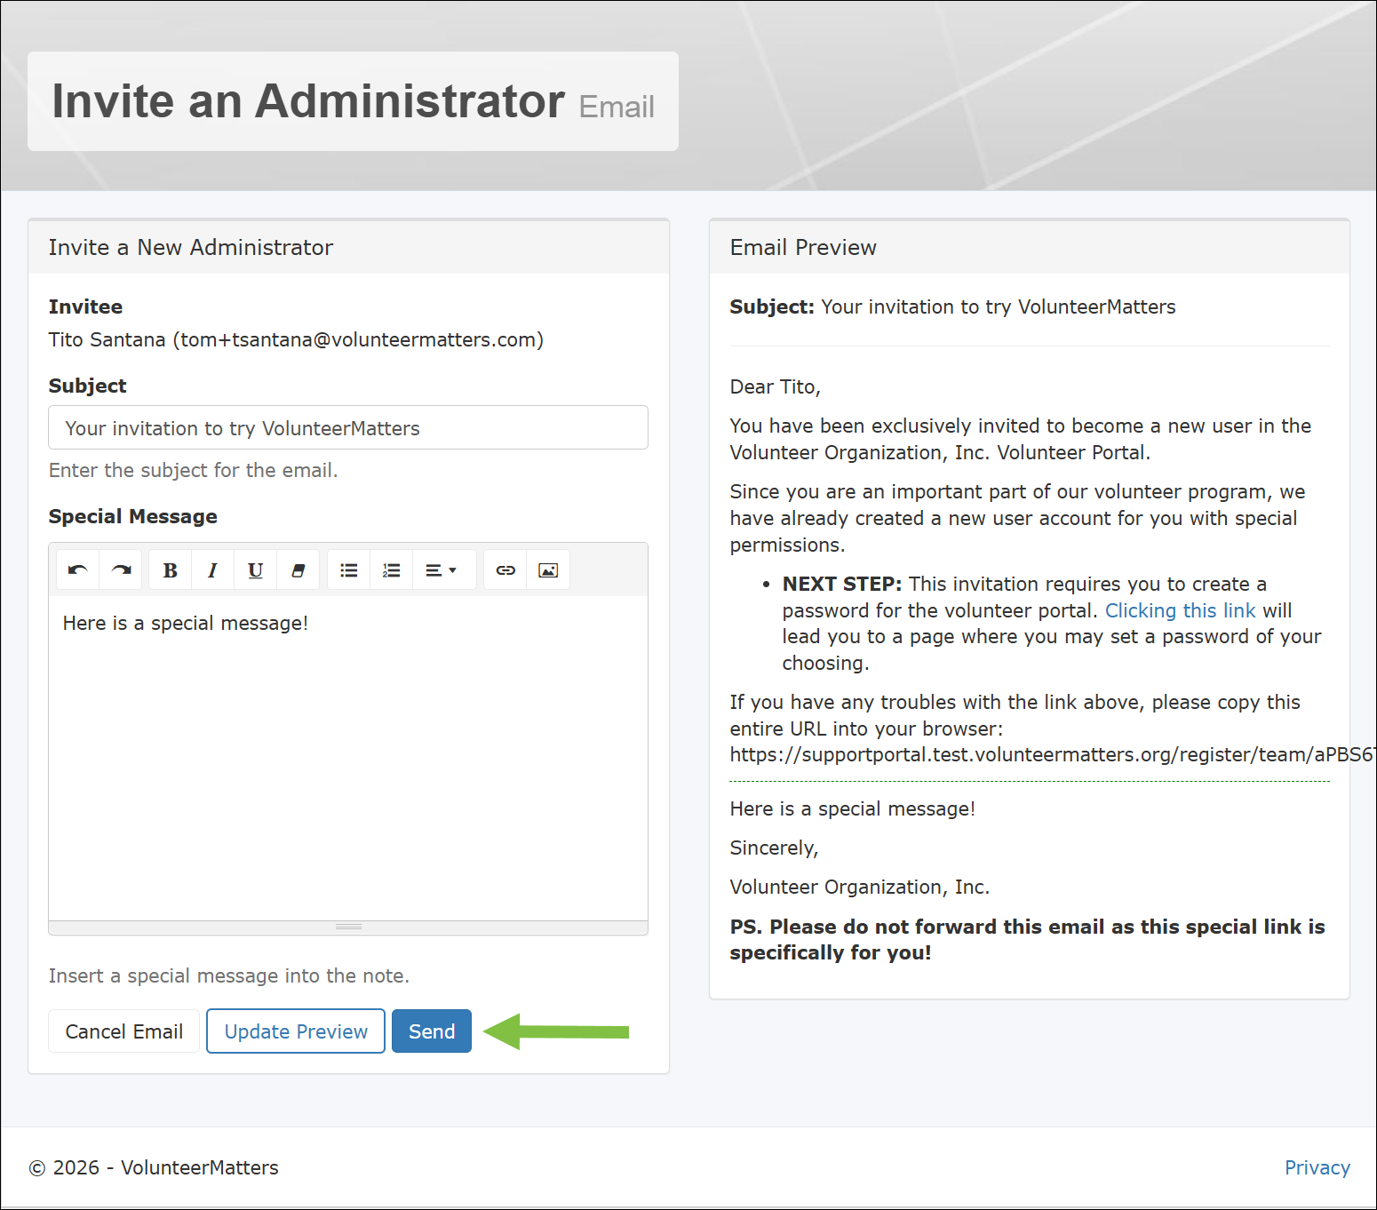Screen dimensions: 1377x1210
Task: Click the 'NEXT STEP:' bullet text
Action: click(842, 585)
